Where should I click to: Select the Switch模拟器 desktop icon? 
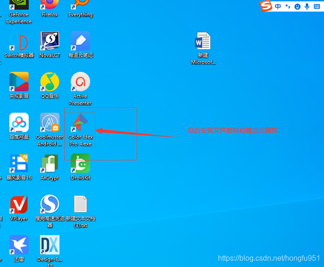coord(19,45)
